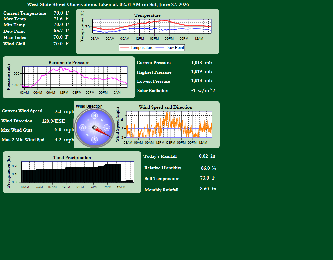The width and height of the screenshot is (333, 260).
Task: Click the W marker on the compass
Action: pyautogui.click(x=82, y=127)
